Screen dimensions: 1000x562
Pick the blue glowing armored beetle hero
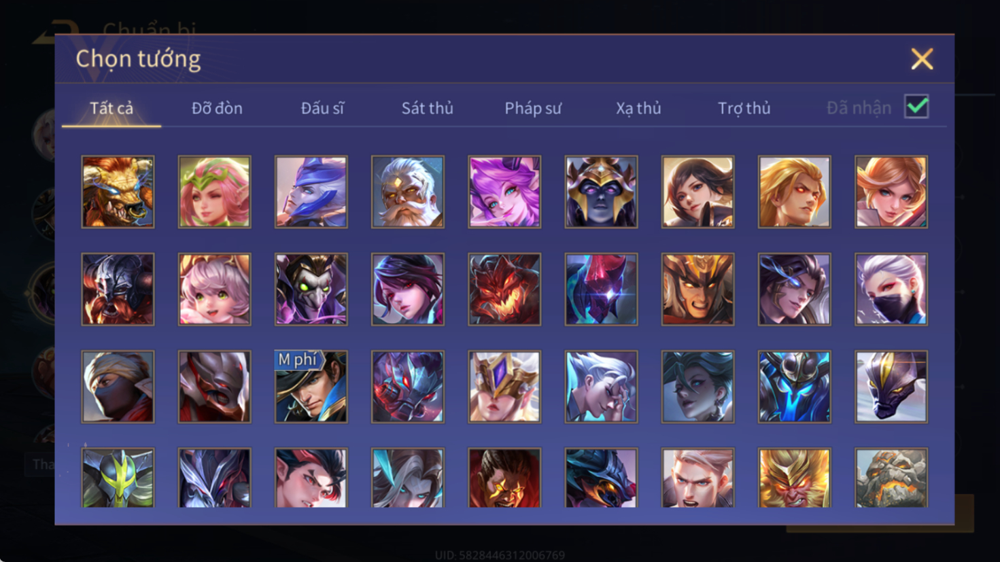tap(795, 387)
